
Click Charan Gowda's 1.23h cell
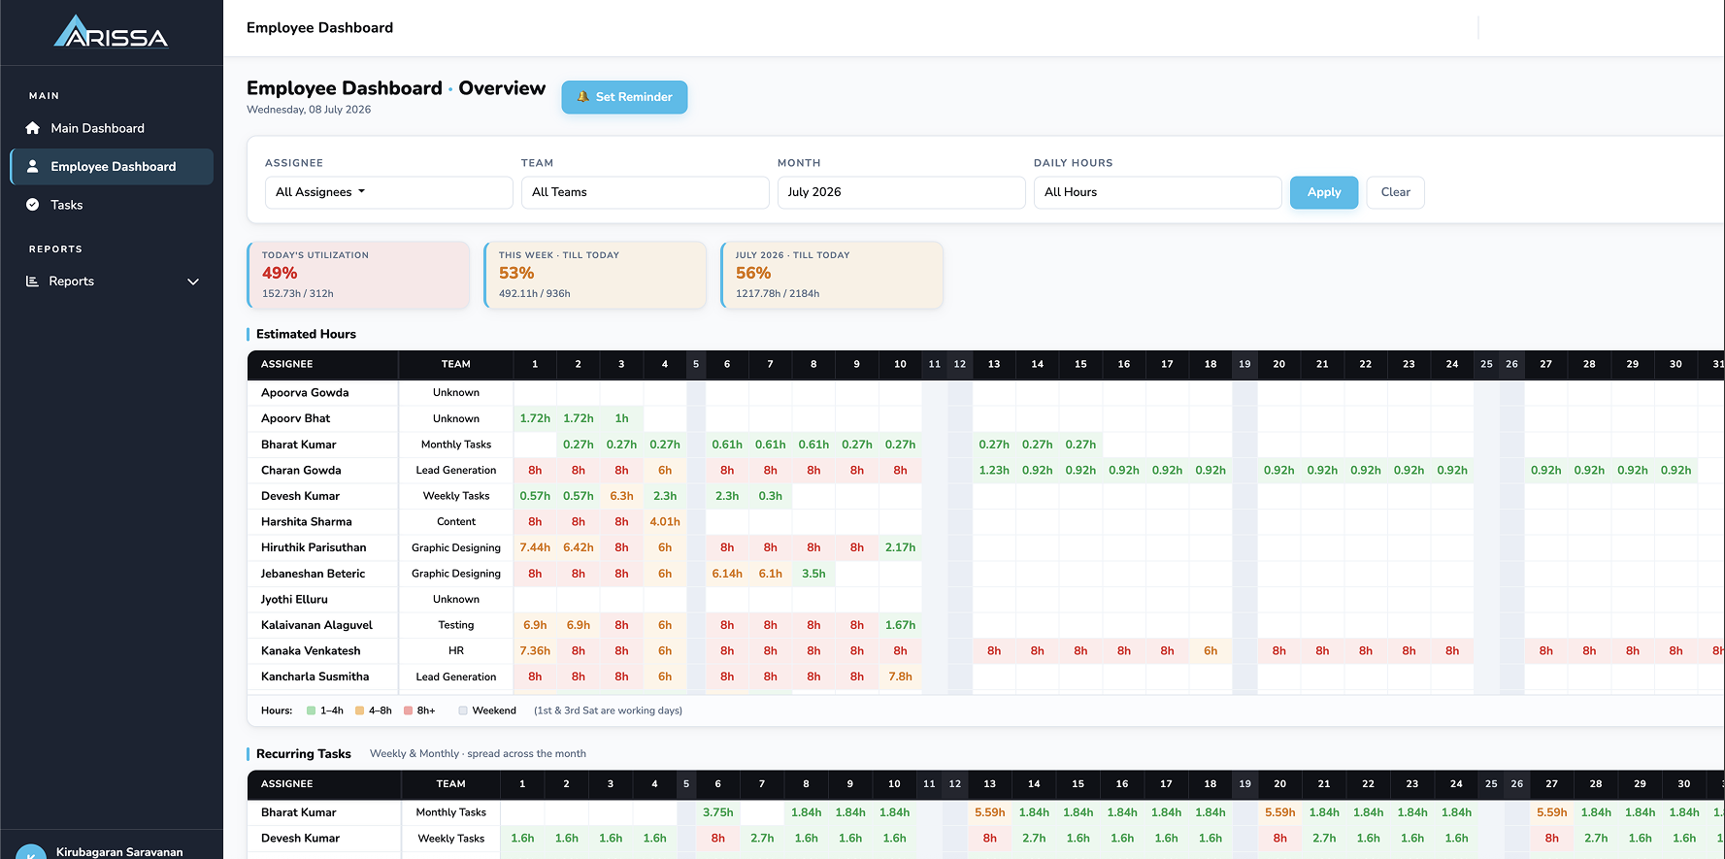[x=994, y=470]
